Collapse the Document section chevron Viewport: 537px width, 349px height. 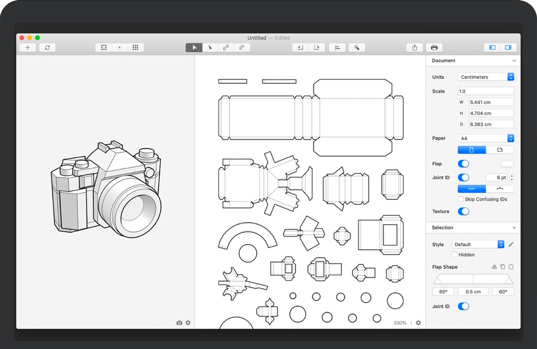coord(514,61)
